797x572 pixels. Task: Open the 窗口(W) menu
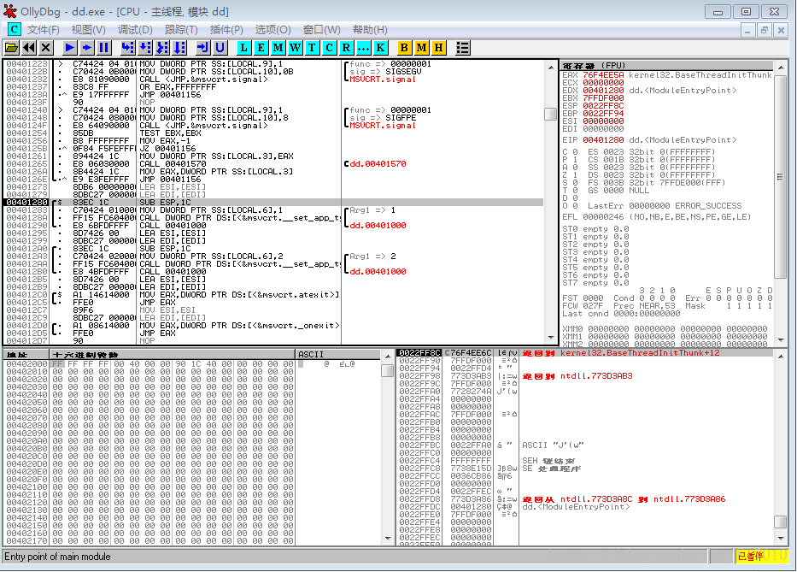point(322,30)
